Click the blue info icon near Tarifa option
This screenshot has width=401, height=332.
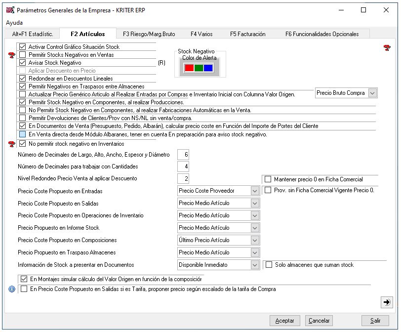[12, 289]
